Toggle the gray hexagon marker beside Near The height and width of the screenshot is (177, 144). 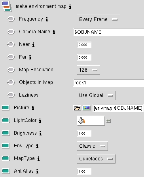(11, 44)
